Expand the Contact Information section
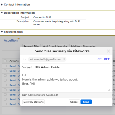 pos(2,4)
